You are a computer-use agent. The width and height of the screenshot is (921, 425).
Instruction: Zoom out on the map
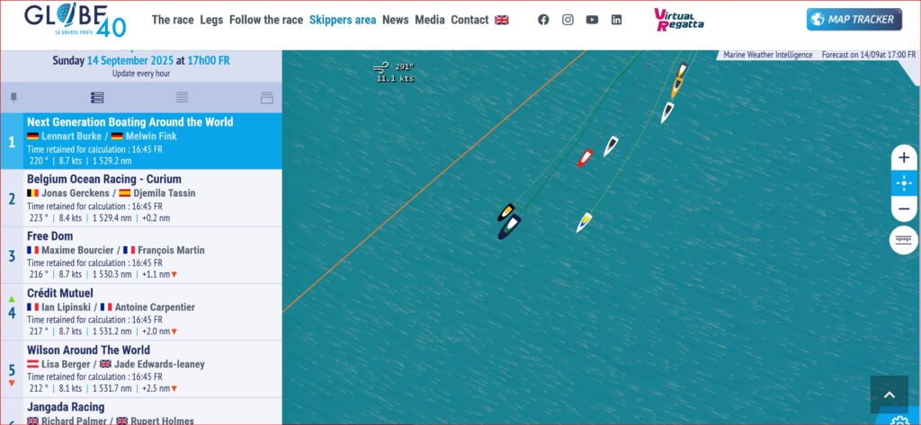tap(904, 208)
